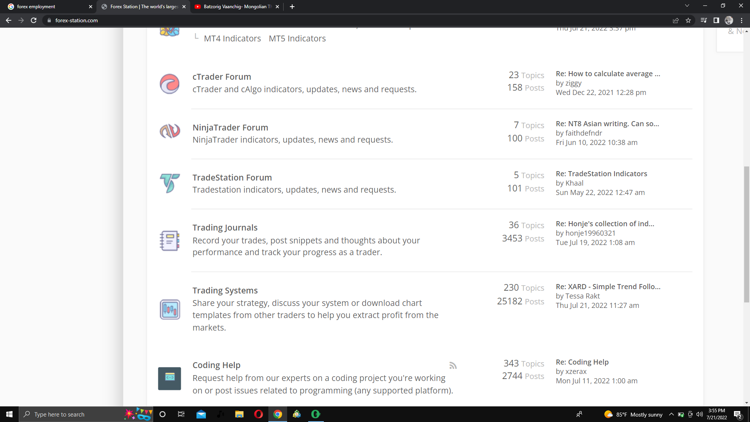The height and width of the screenshot is (422, 750).
Task: Open the Trading Systems forum link
Action: [x=225, y=290]
